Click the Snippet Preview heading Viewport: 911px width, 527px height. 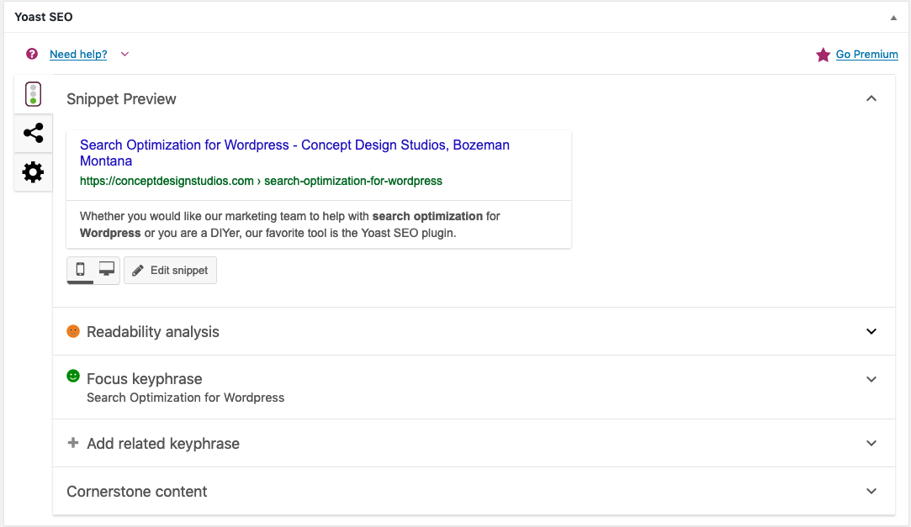tap(121, 99)
